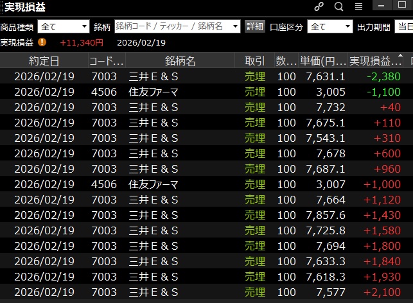Screen dimensions: 413x303
Task: Select the row with -2,380 loss
Action: (x=206, y=76)
